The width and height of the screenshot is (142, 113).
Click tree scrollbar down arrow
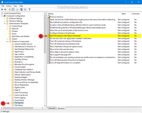pos(45,106)
